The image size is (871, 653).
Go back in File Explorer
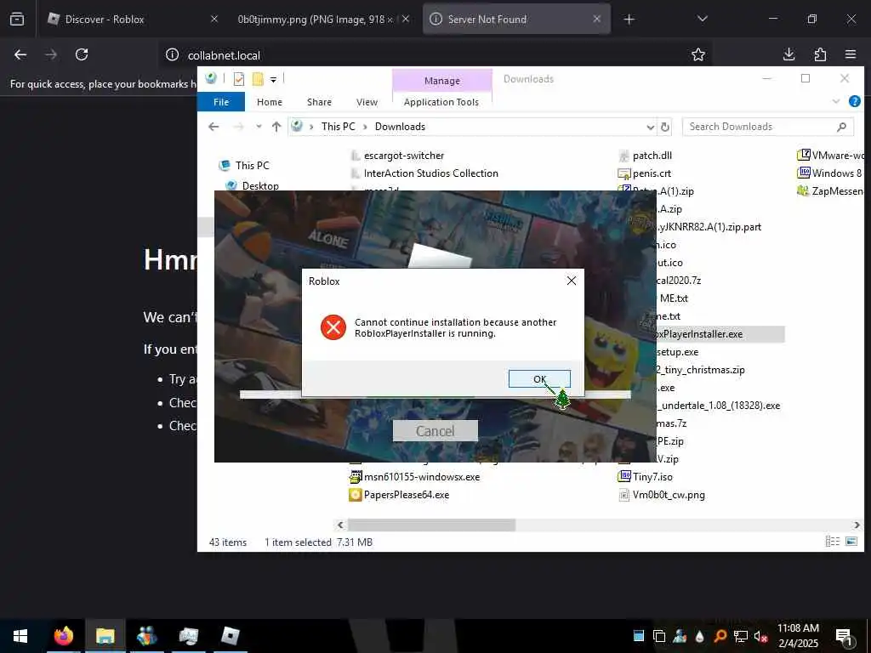pos(213,127)
